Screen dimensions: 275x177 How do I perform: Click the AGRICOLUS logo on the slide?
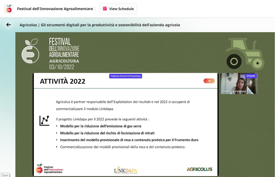[x=200, y=169]
